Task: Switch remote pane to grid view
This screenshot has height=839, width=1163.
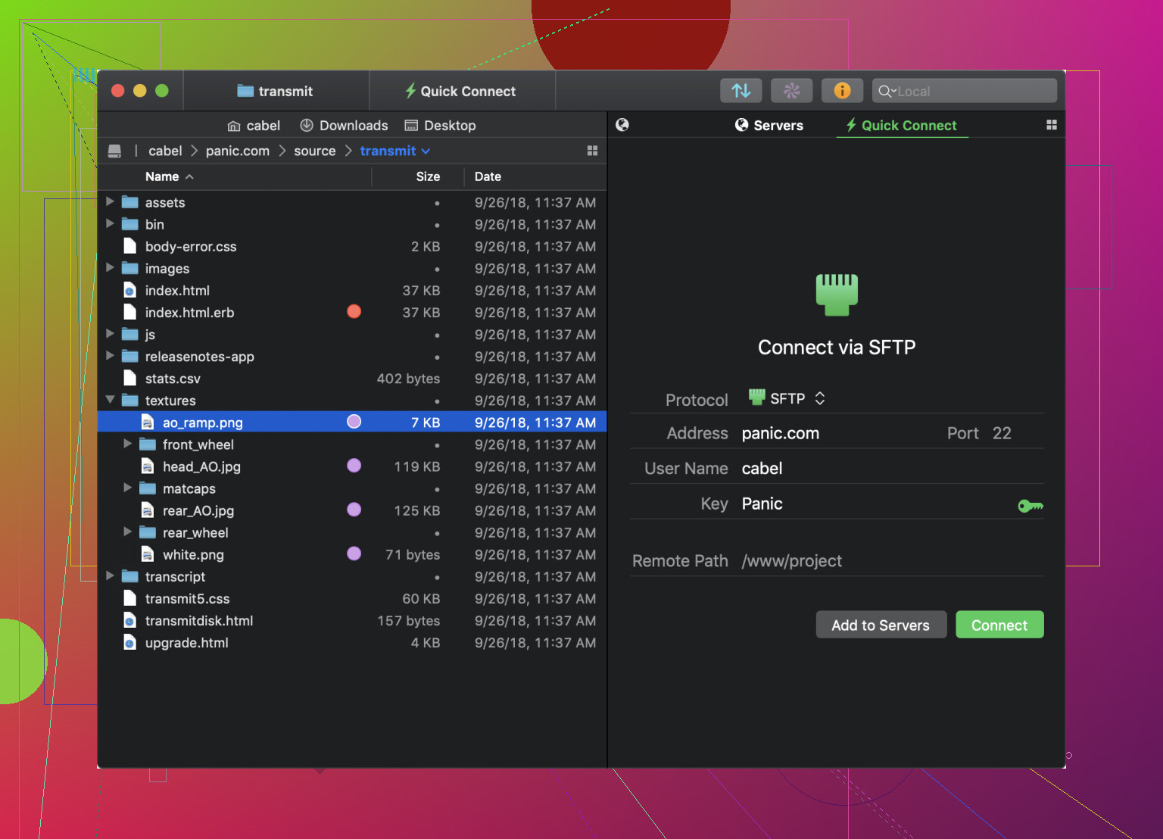Action: click(x=1051, y=125)
